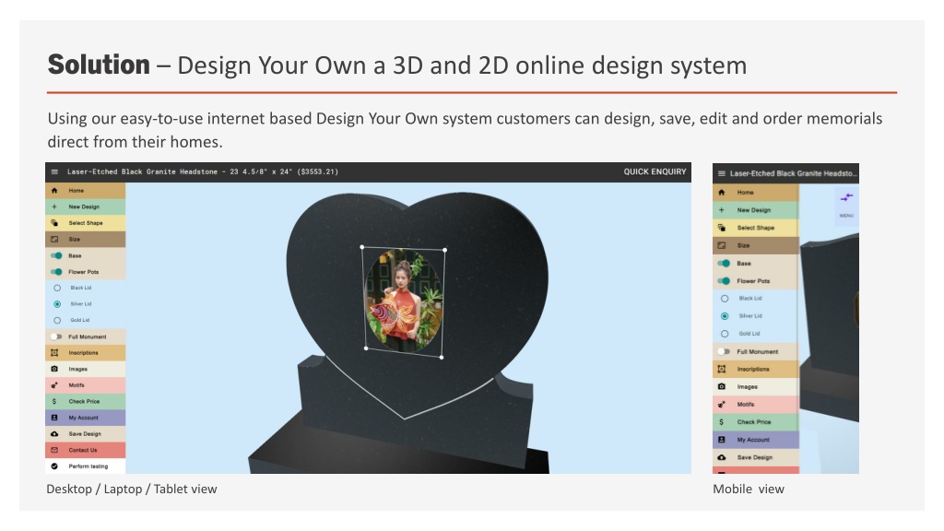Toggle the Flower Pots switch in mobile view
Image resolution: width=944 pixels, height=531 pixels.
tap(724, 280)
